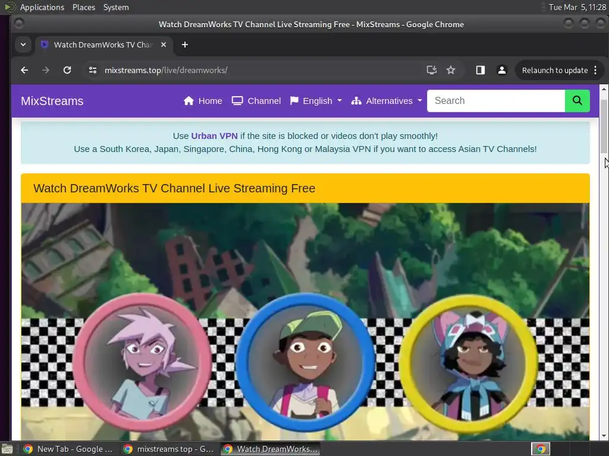Click the Watch DreamWorks TV Channel heading
This screenshot has height=456, width=609.
pos(174,188)
